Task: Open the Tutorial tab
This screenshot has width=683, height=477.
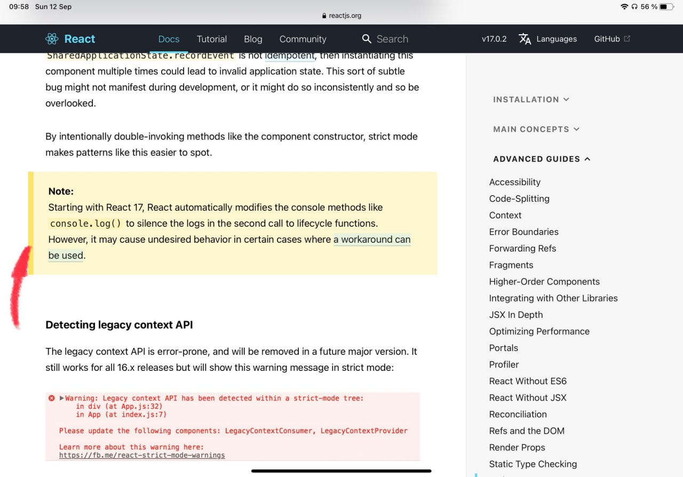Action: [x=212, y=39]
